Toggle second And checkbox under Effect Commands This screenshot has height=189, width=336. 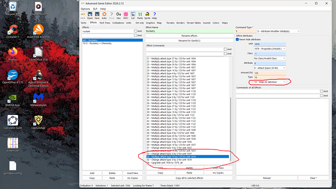(x=225, y=54)
